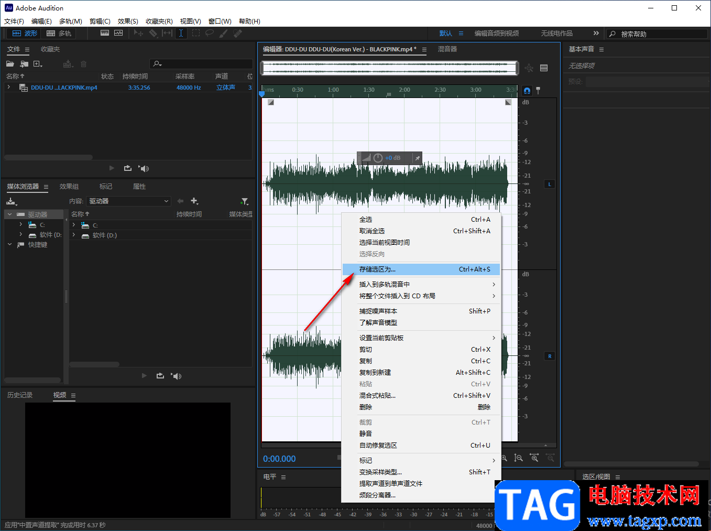Select the Slip tool in the toolbar
Image resolution: width=711 pixels, height=531 pixels.
[167, 33]
